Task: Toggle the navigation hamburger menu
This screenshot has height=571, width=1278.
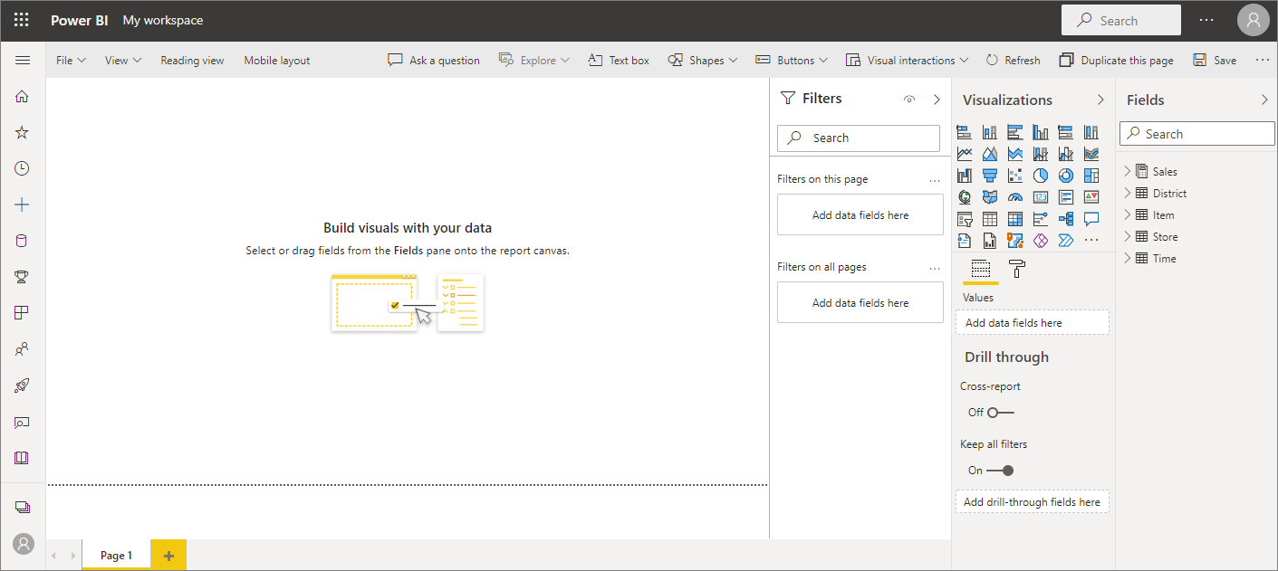Action: click(23, 60)
